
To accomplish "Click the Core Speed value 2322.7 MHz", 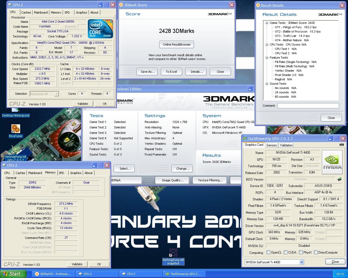I will coord(42,69).
